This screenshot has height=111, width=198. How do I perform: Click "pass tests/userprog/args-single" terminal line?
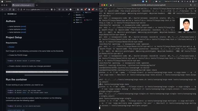click(x=115, y=99)
